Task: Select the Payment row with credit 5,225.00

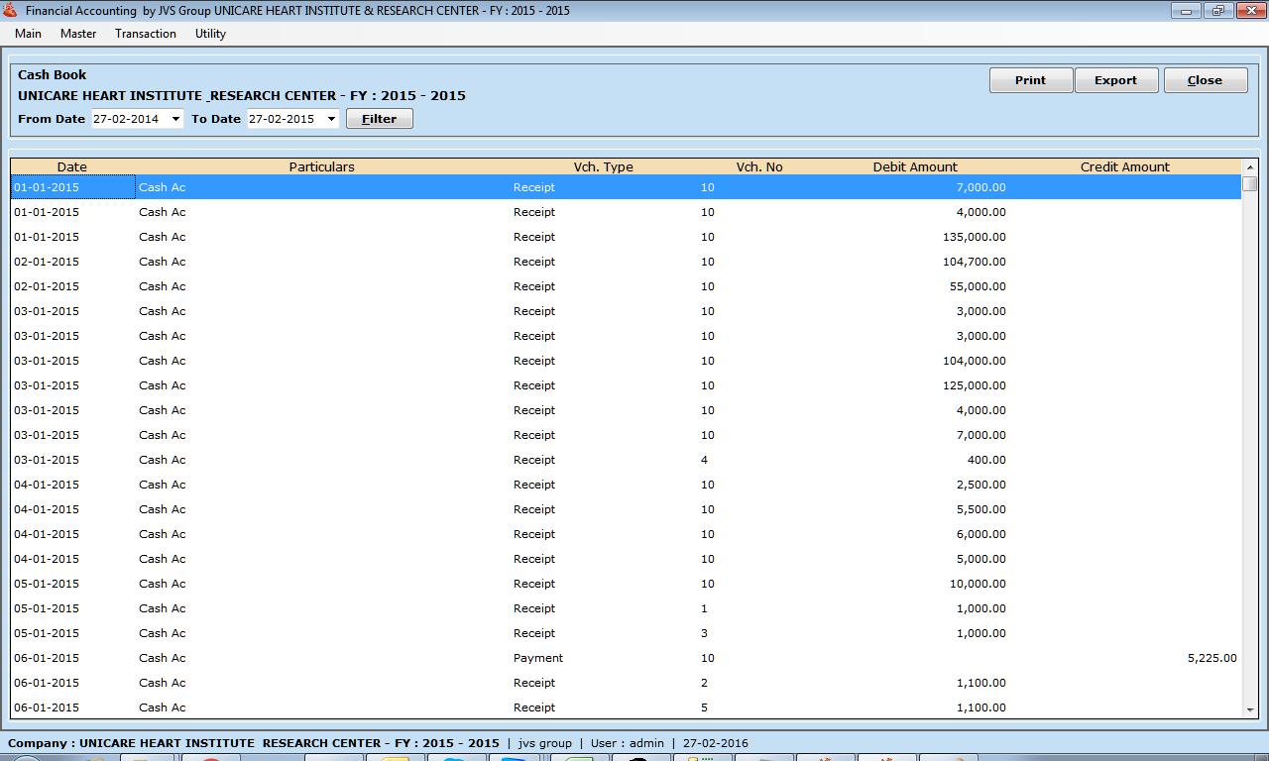Action: coord(595,658)
